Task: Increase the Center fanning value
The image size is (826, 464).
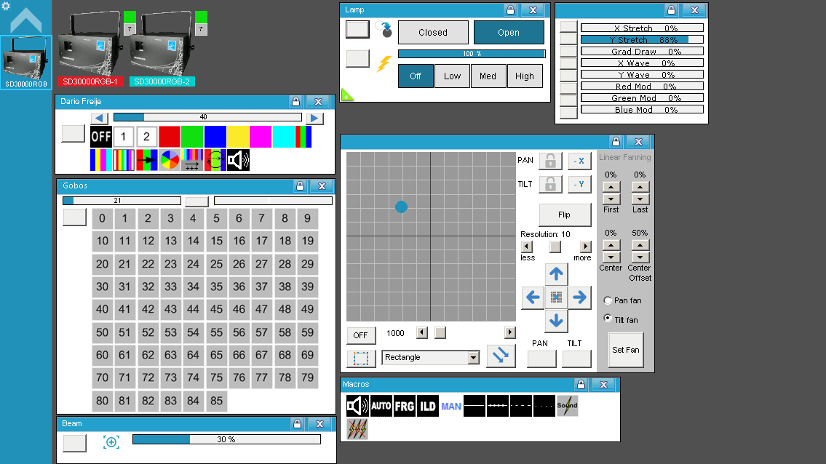Action: [x=611, y=245]
